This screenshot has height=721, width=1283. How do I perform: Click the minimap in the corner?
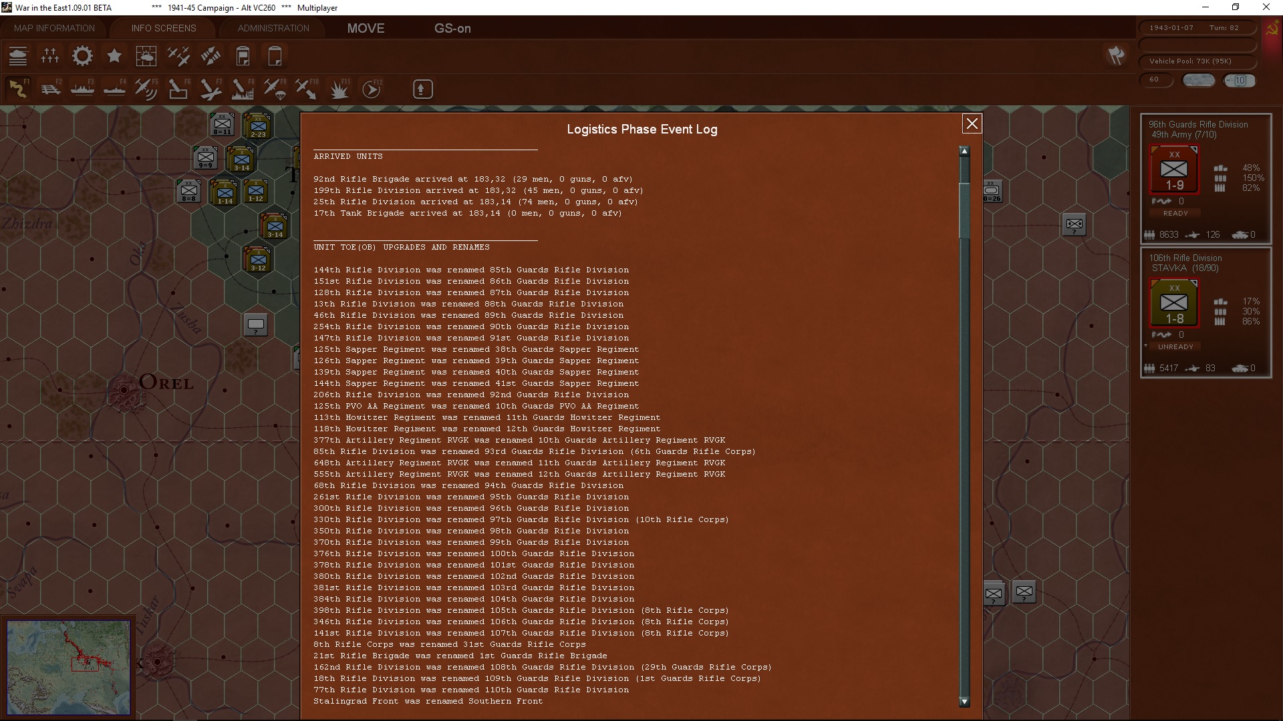69,667
